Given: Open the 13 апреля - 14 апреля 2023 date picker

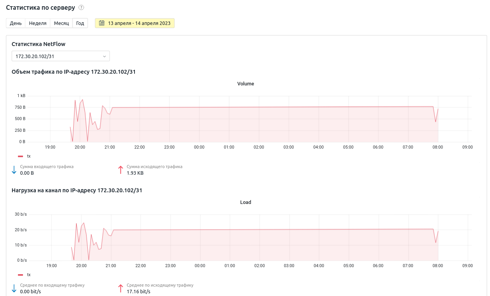Looking at the screenshot, I should (139, 23).
